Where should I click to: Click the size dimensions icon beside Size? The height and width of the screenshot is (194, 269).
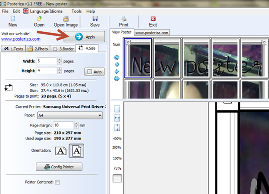click(x=9, y=88)
